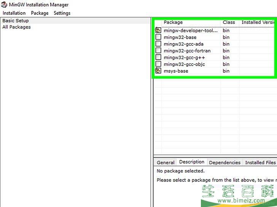Screen dimensions: 277x207
Task: Select the mingw32-gcc-g++ package name
Action: pos(184,58)
